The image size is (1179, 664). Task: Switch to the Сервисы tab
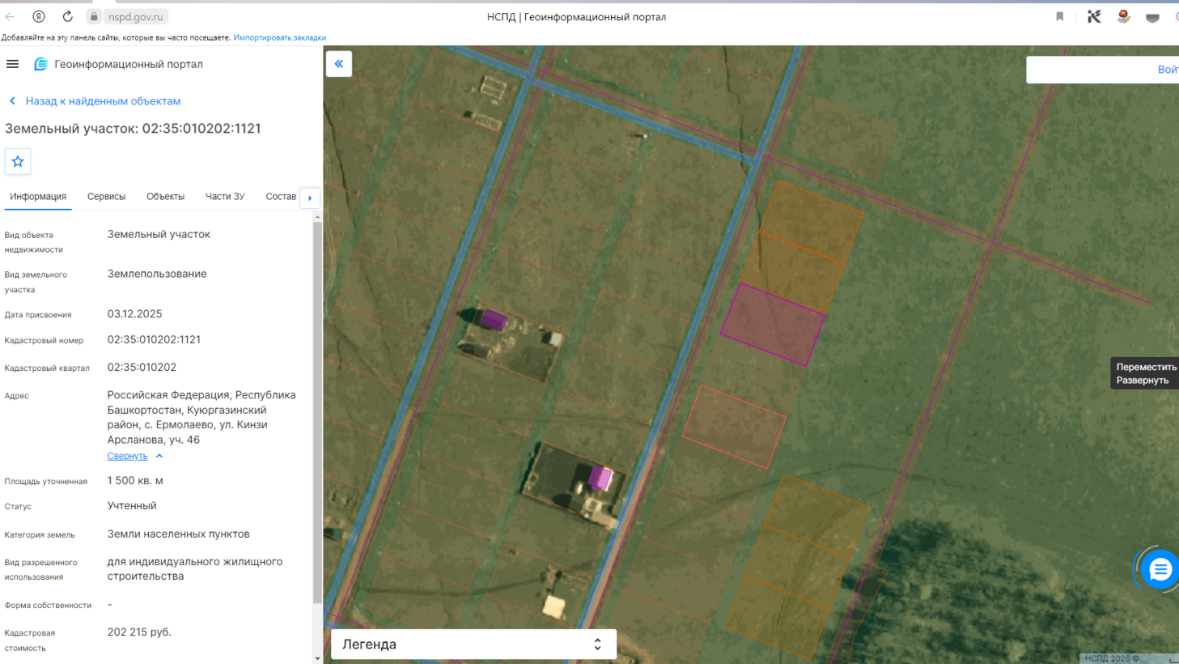[106, 197]
